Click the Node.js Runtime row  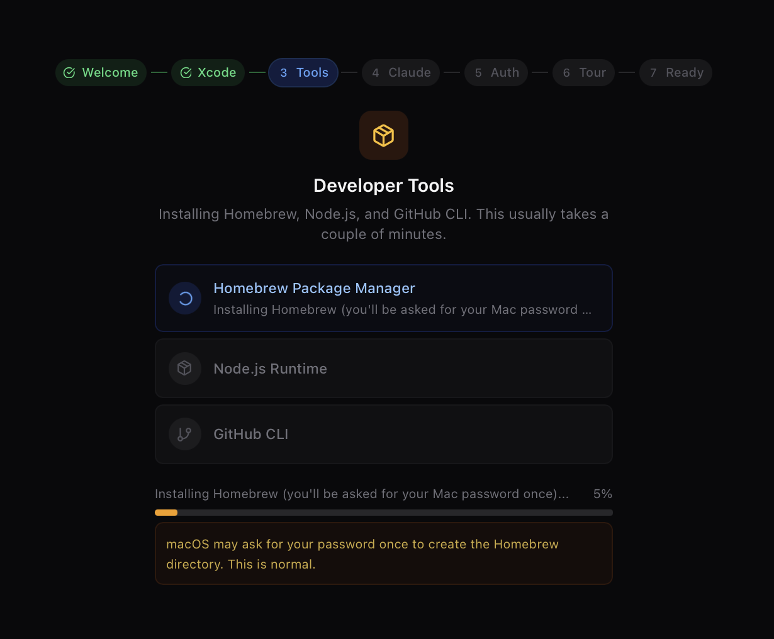coord(383,369)
